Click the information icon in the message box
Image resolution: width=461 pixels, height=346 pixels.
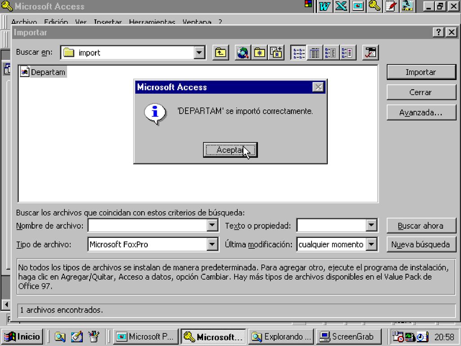pos(155,114)
